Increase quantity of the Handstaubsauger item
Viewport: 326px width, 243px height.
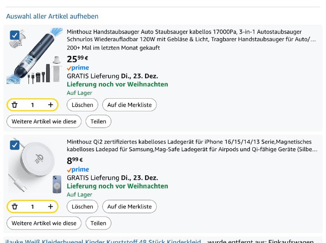51,105
